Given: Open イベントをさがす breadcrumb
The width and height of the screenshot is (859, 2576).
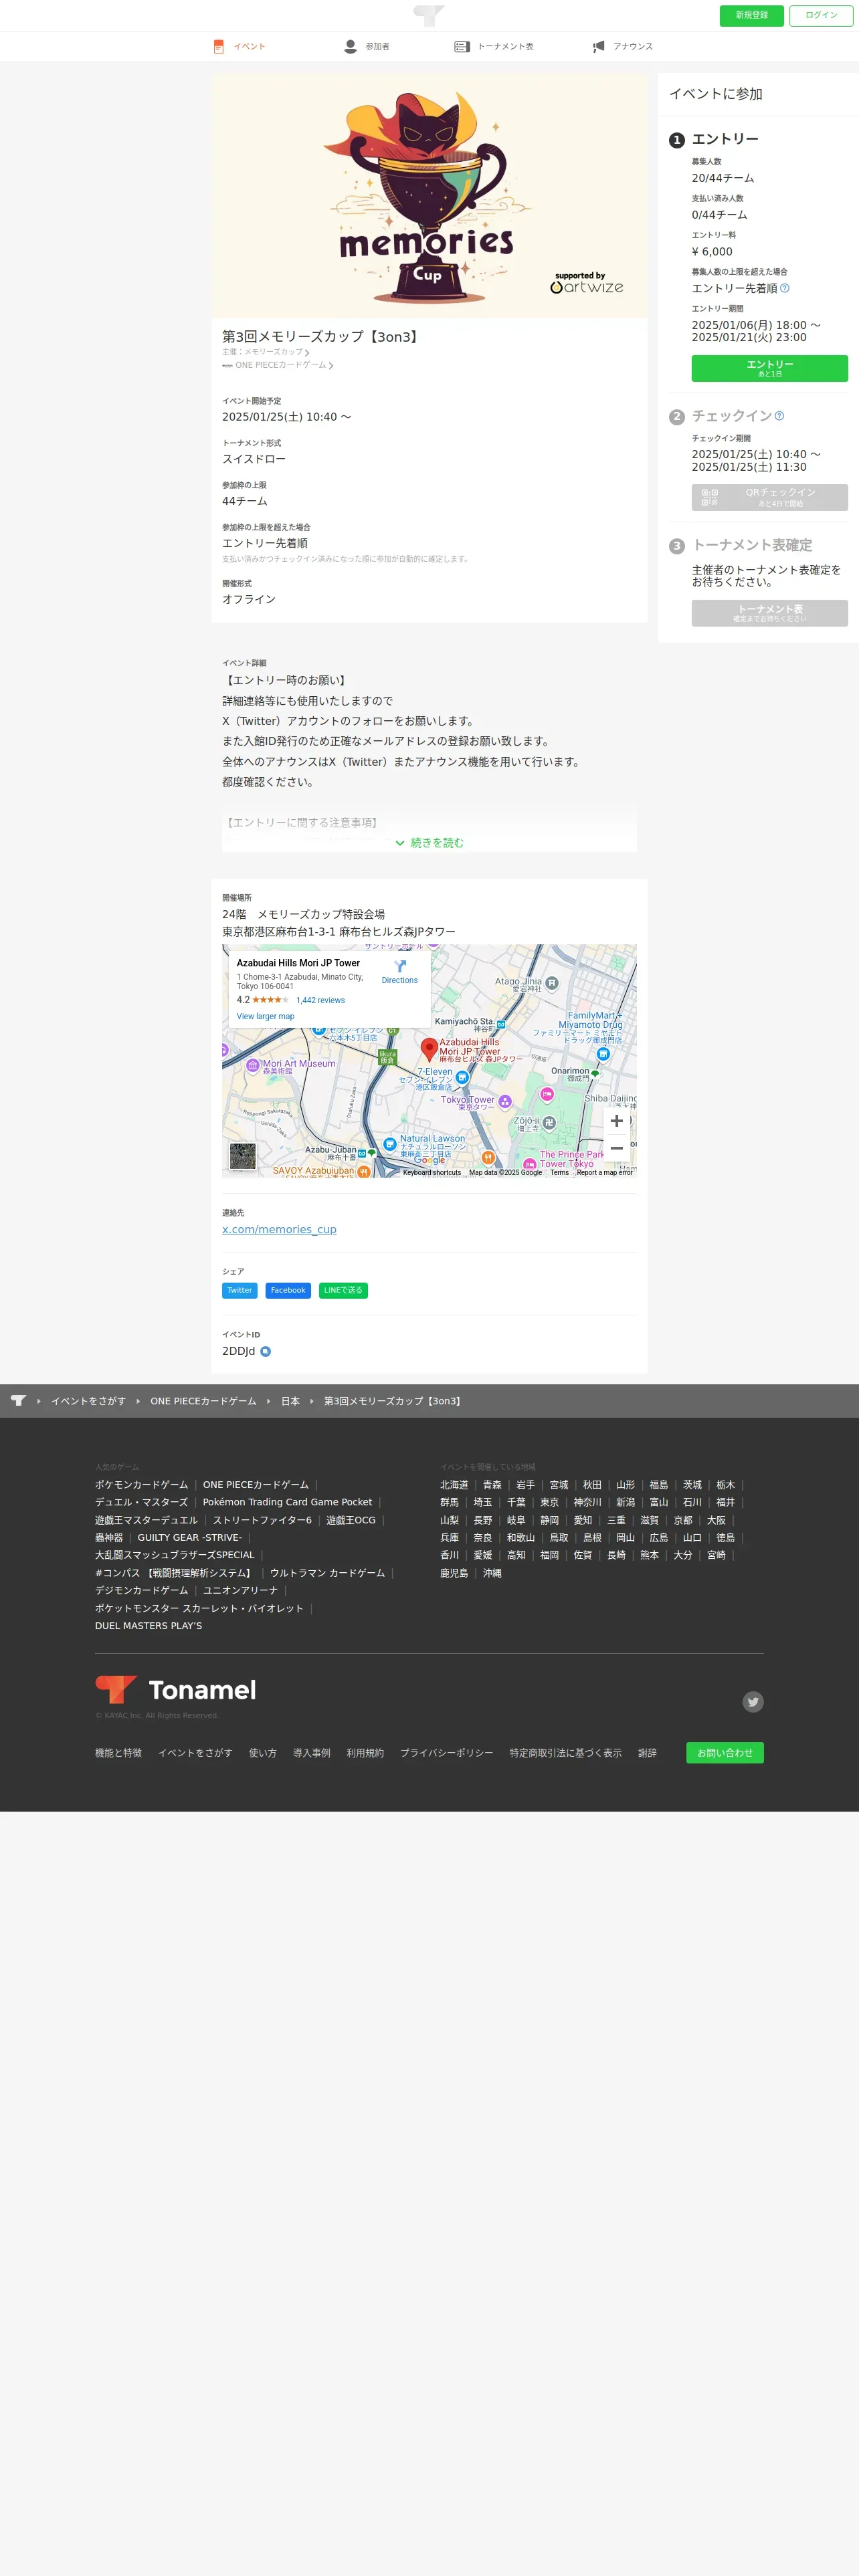Looking at the screenshot, I should (89, 1401).
